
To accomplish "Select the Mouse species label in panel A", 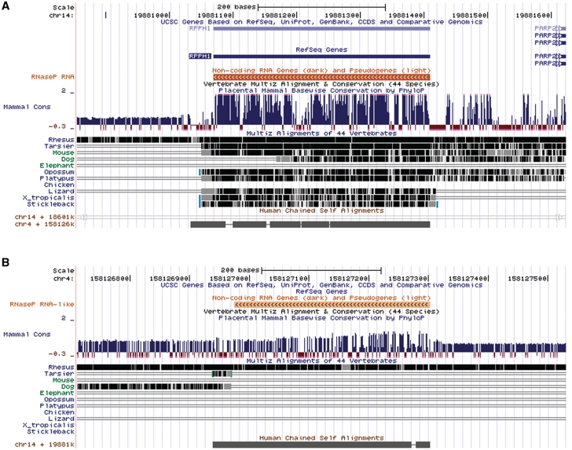I will point(63,153).
